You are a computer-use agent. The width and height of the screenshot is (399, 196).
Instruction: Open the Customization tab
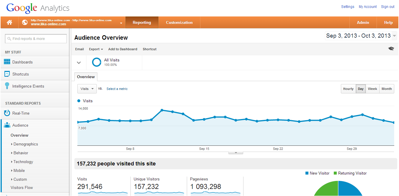coord(179,23)
